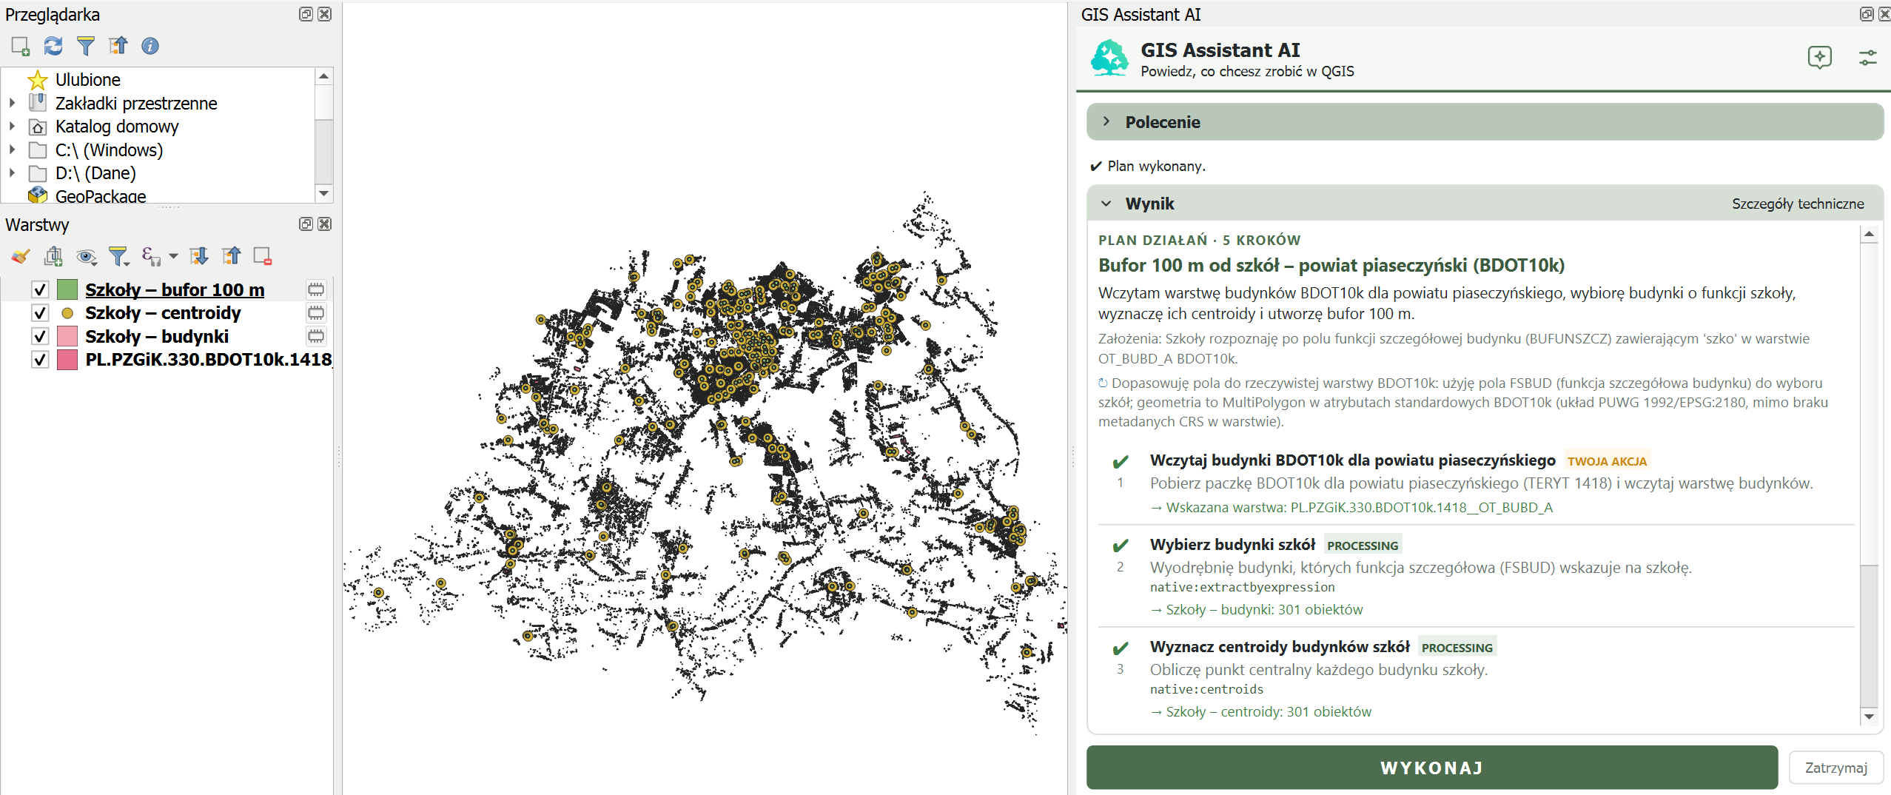Select the D:\ (Dane) entry

[95, 173]
